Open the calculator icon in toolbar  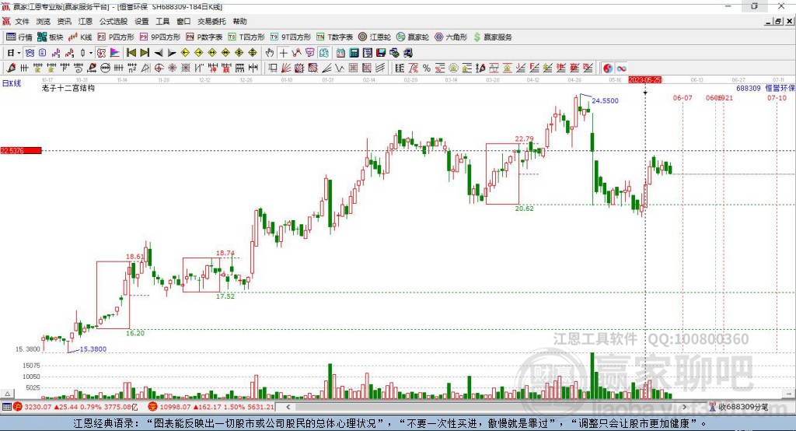point(354,53)
